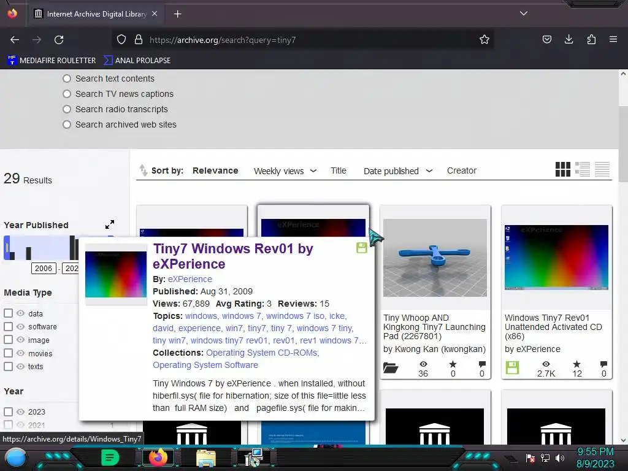628x471 pixels.
Task: Save the page to Pocket using its icon
Action: click(546, 40)
